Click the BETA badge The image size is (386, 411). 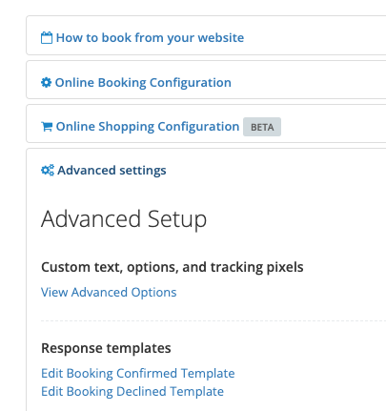coord(262,127)
